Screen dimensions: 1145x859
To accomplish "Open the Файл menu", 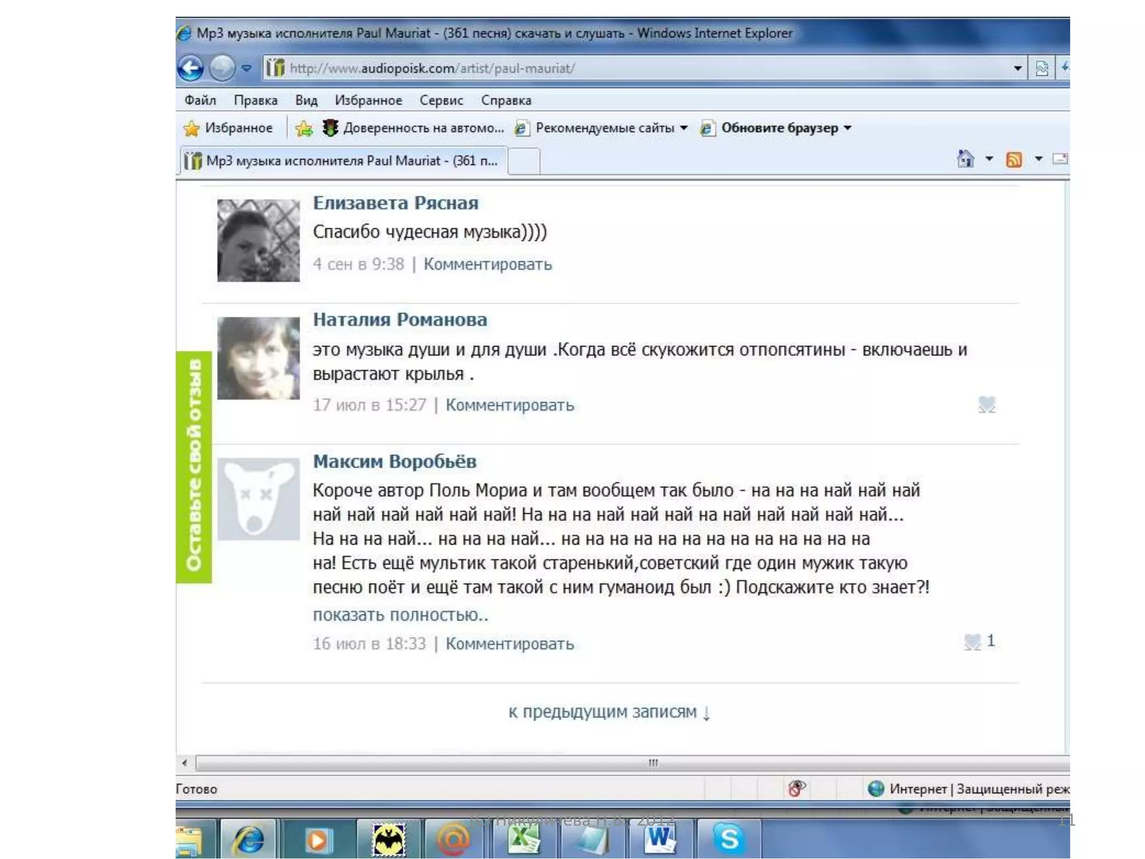I will pos(200,100).
